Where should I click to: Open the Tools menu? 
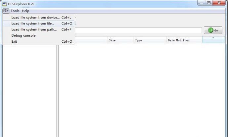(15, 11)
